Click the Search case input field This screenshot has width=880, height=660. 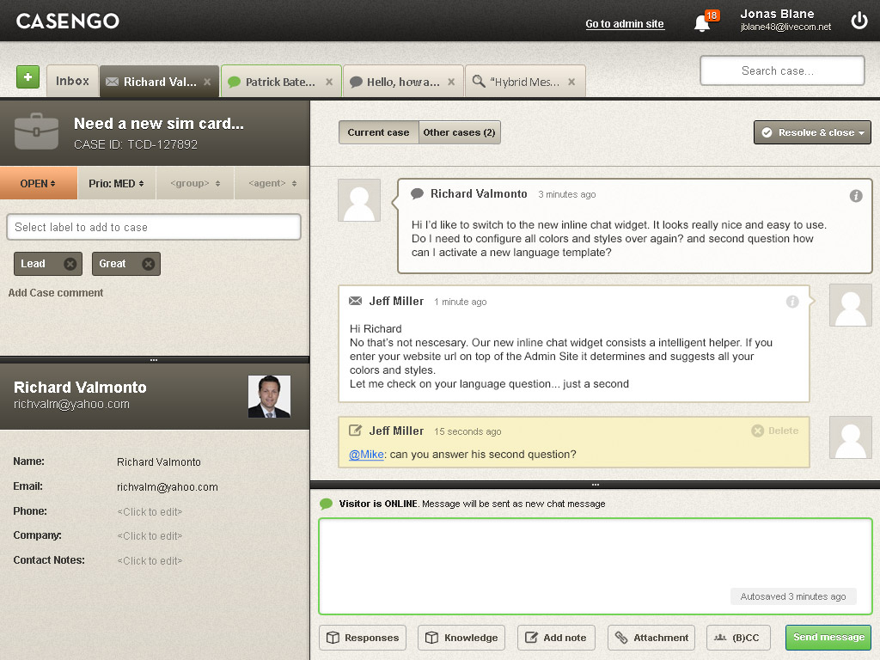click(782, 71)
